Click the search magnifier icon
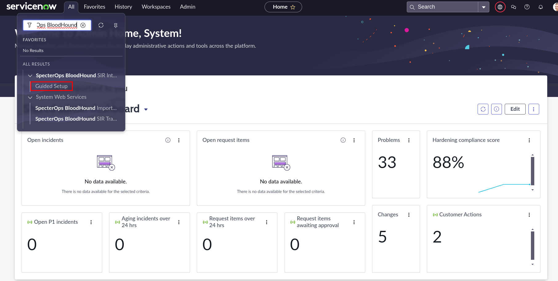558x281 pixels. (412, 7)
